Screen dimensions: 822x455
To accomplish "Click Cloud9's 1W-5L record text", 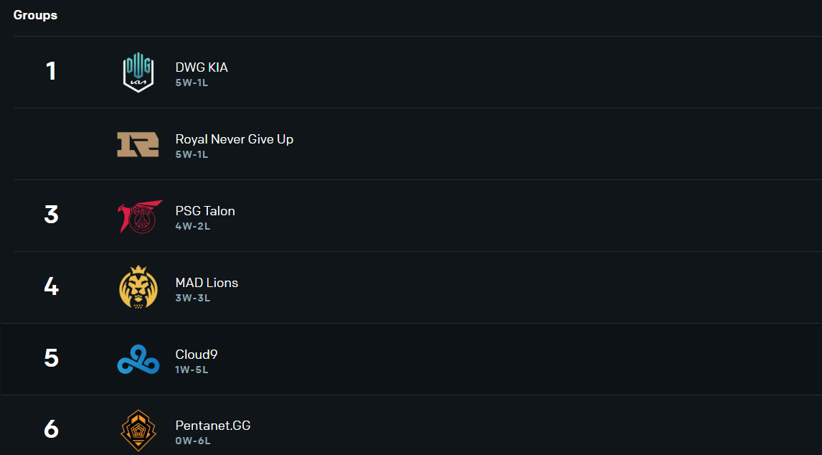I will click(192, 370).
